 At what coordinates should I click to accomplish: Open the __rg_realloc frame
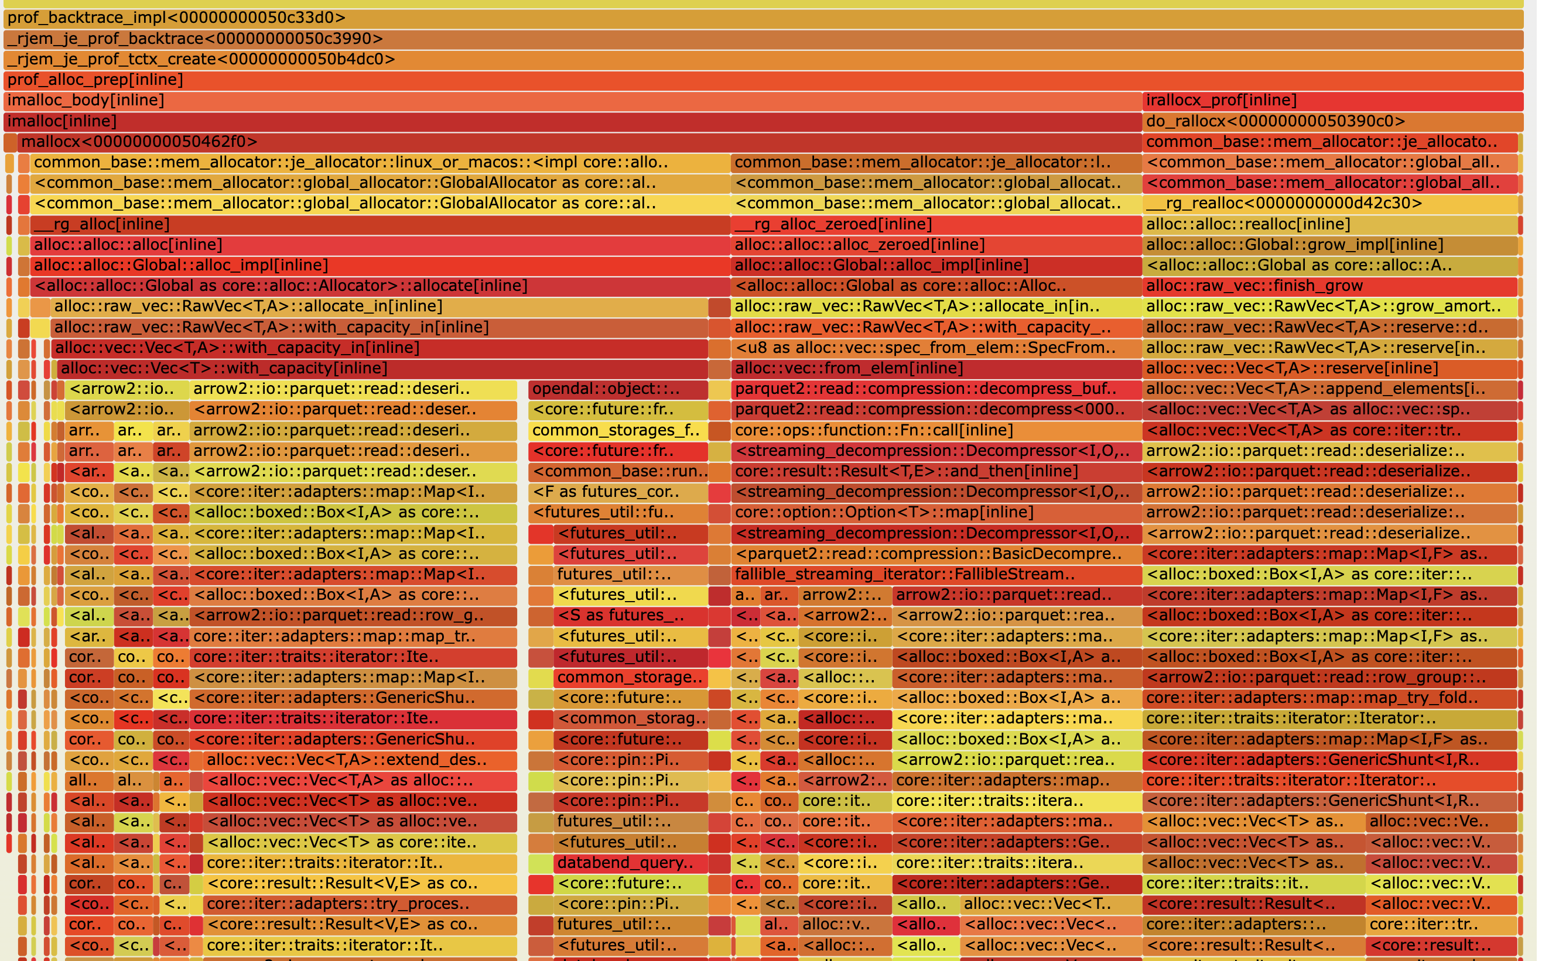coord(1329,204)
